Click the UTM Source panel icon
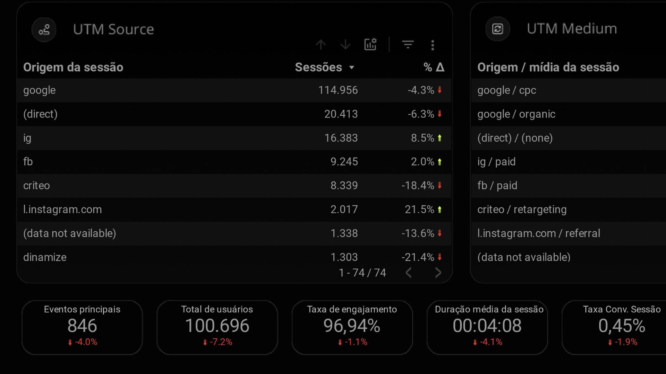 44,30
